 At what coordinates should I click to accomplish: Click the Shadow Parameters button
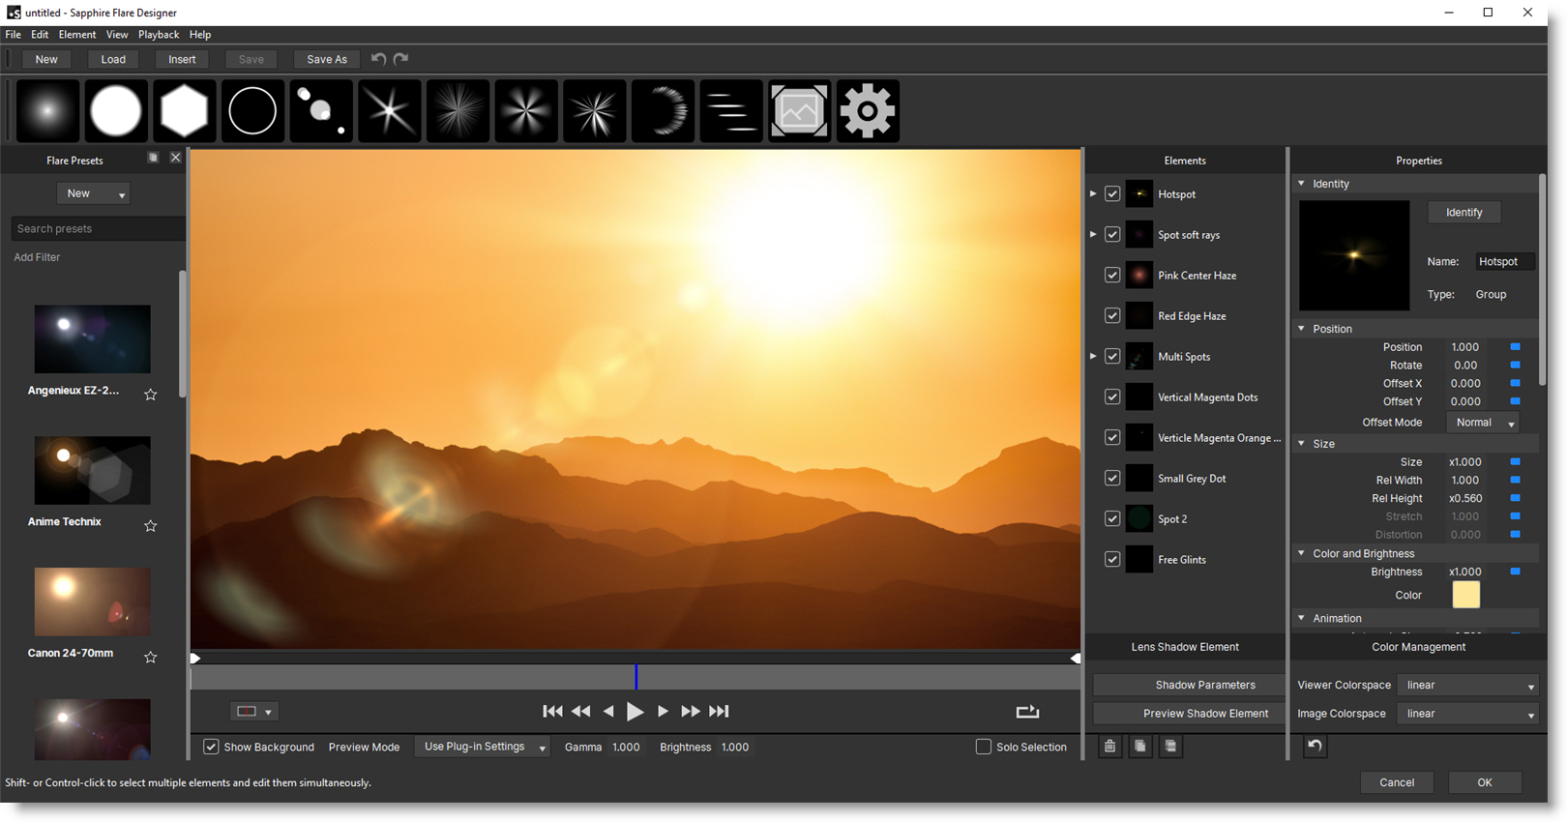tap(1204, 686)
